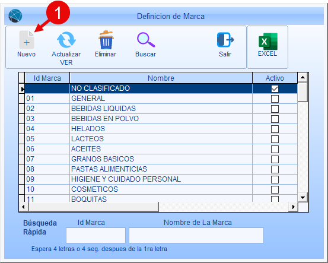Click the globe logo in title bar
The height and width of the screenshot is (263, 328).
[x=15, y=15]
